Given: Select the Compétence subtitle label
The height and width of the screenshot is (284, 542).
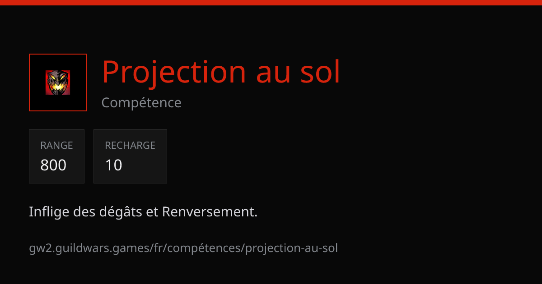Looking at the screenshot, I should pos(141,103).
